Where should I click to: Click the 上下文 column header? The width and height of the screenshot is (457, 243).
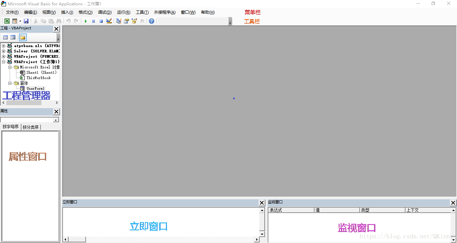point(428,210)
